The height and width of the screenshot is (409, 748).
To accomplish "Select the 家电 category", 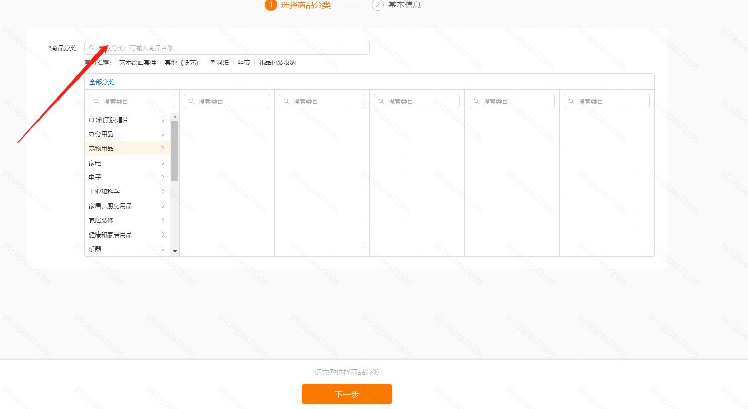I will 127,163.
